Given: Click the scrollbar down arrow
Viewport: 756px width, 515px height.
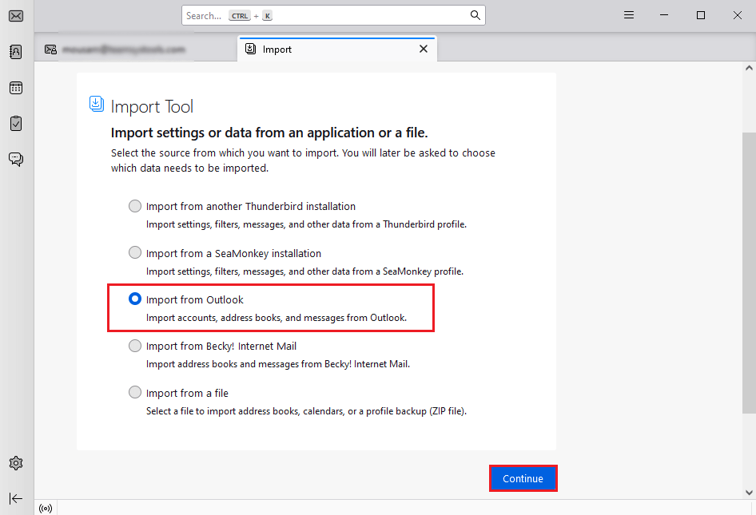Looking at the screenshot, I should (749, 493).
